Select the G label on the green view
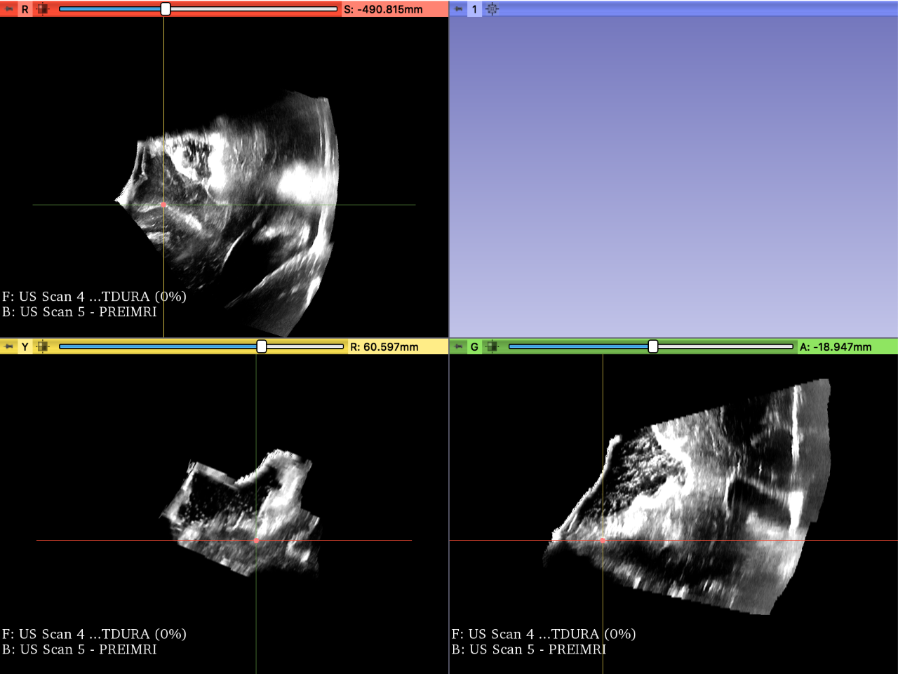898x674 pixels. [473, 346]
